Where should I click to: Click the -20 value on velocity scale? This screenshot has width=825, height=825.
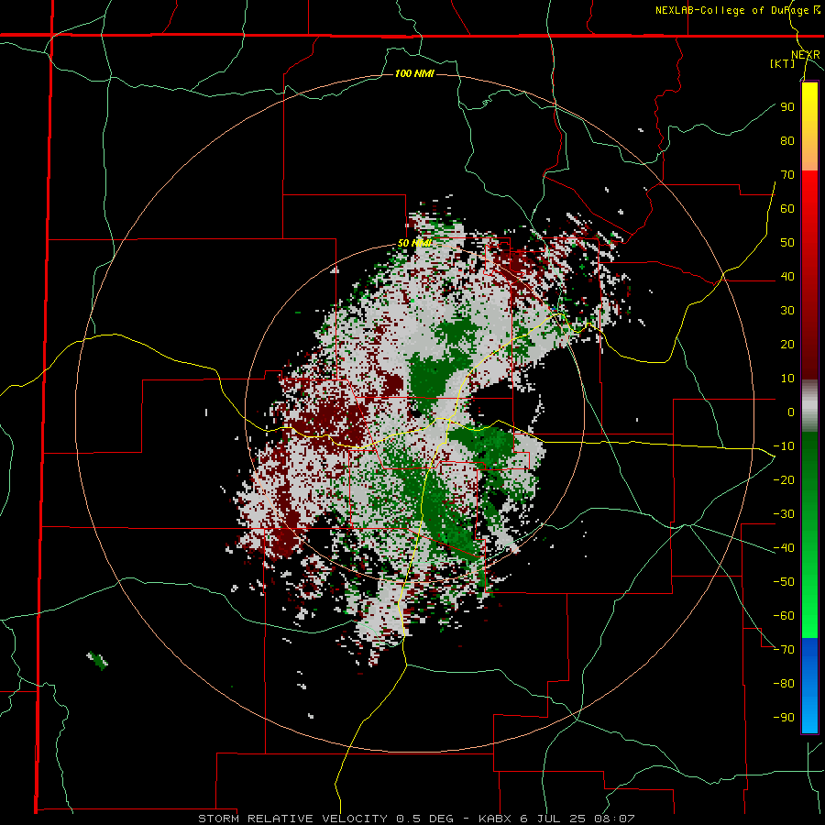tap(784, 479)
